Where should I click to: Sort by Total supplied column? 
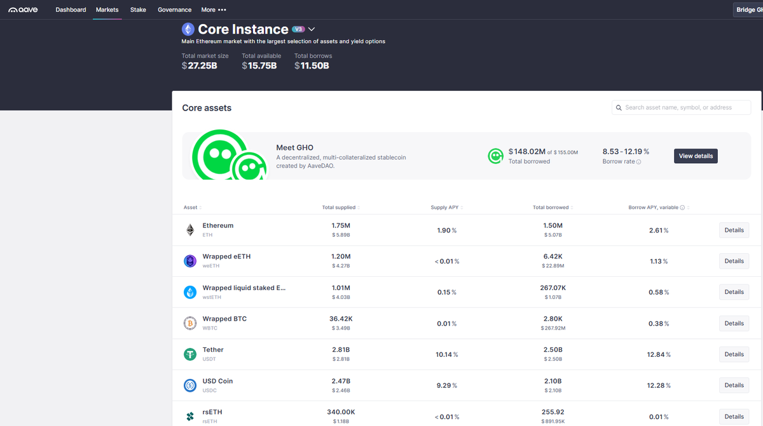pos(341,208)
